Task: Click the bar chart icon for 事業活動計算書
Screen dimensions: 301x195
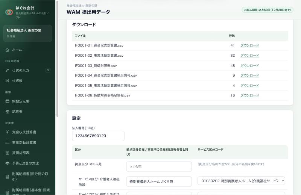Action: [x=7, y=142]
